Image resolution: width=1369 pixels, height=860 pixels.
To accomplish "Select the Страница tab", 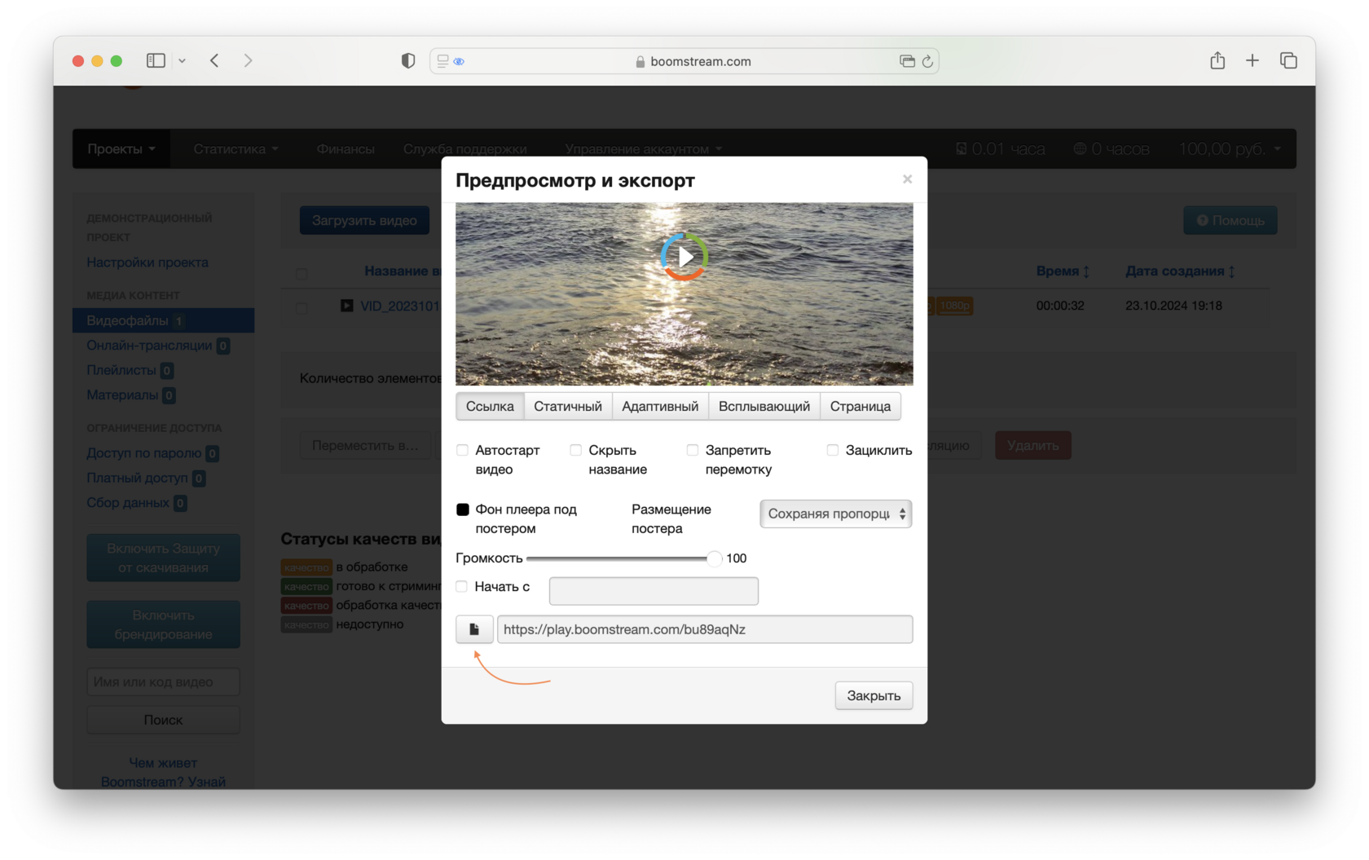I will pyautogui.click(x=861, y=406).
